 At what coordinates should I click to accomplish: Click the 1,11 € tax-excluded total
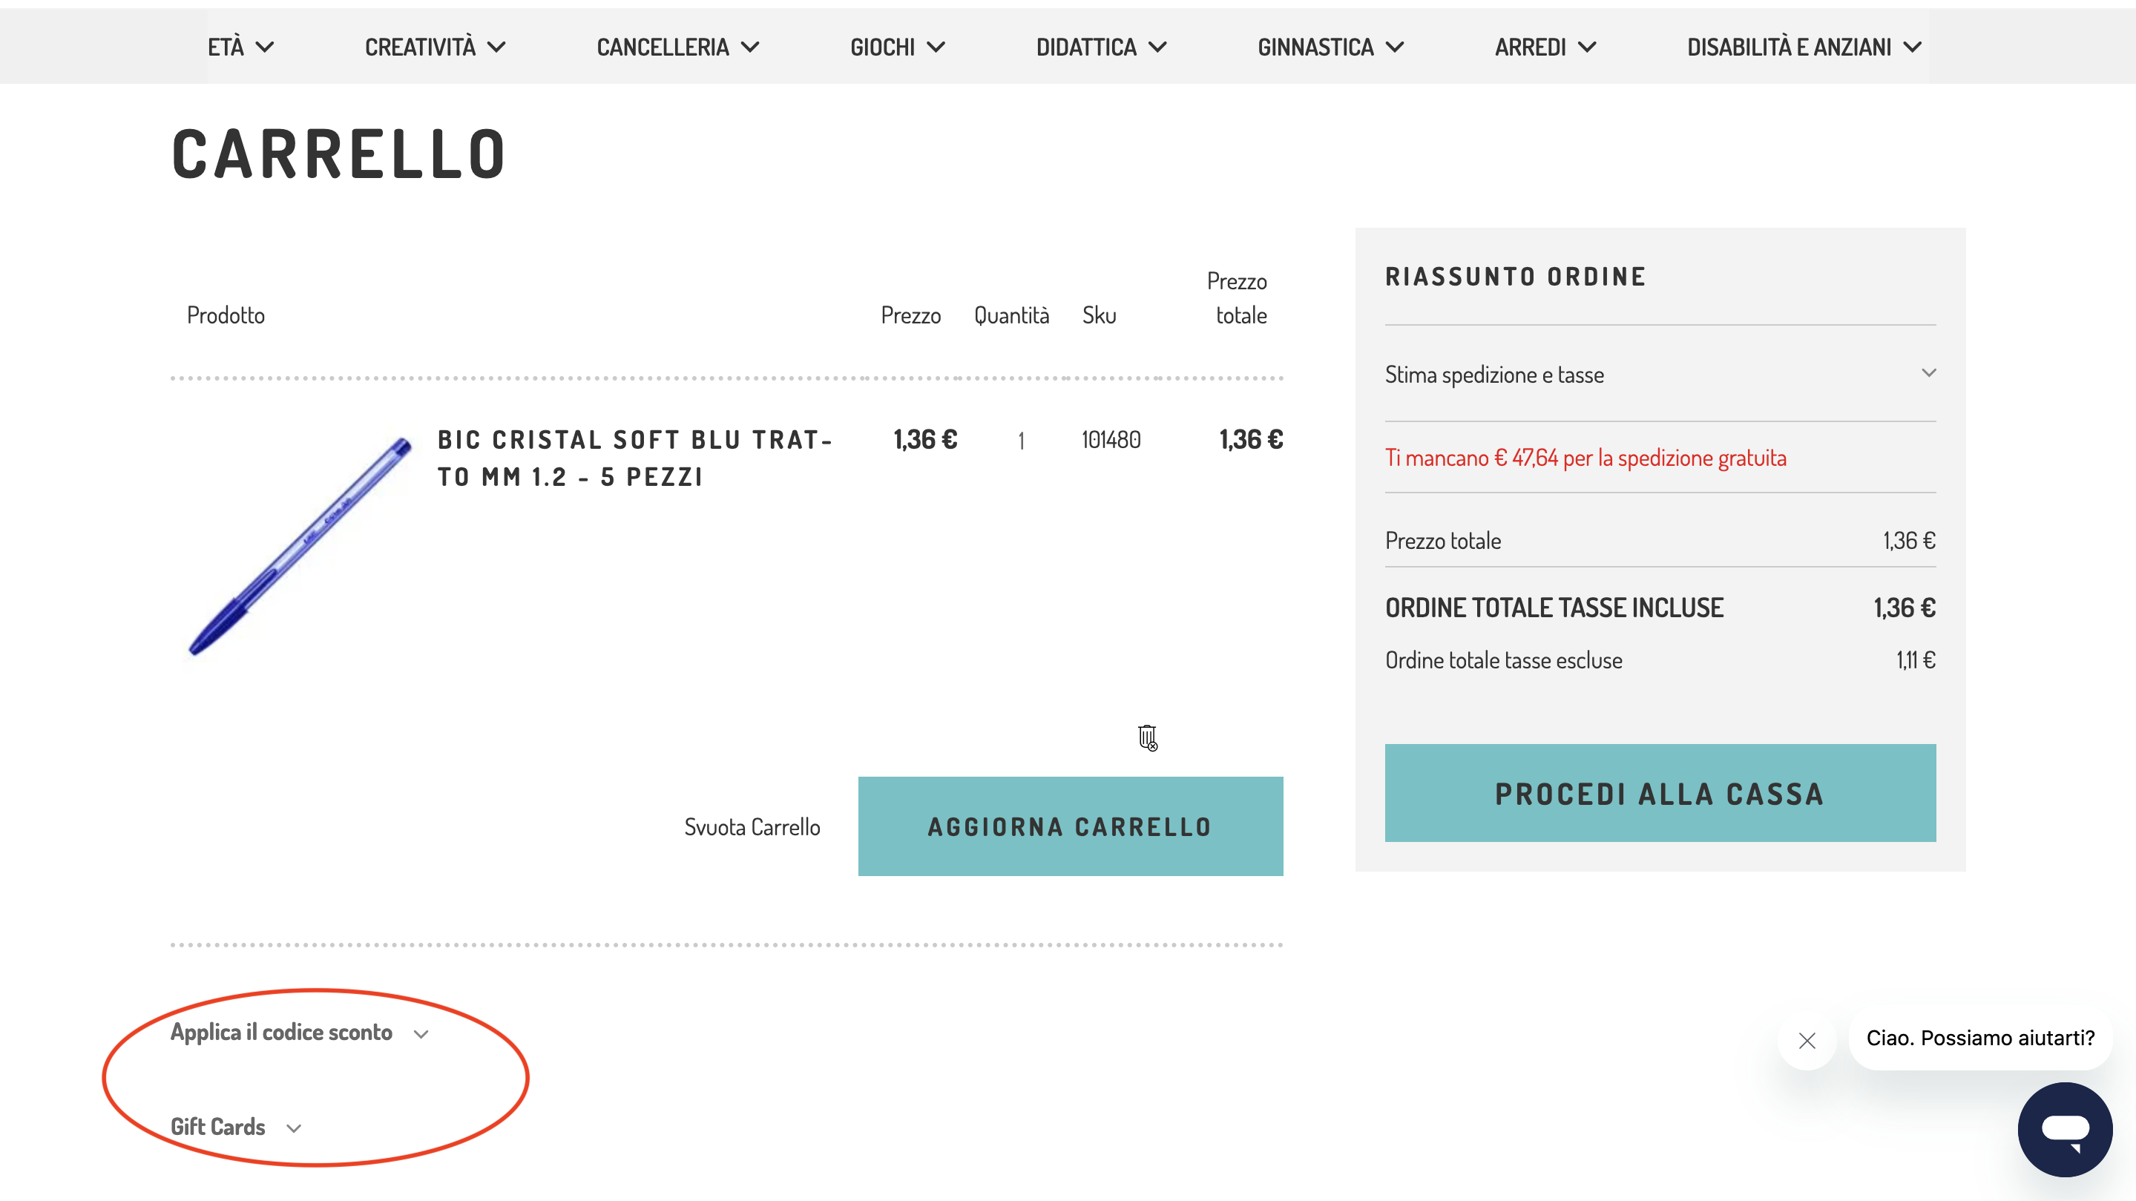(1916, 661)
